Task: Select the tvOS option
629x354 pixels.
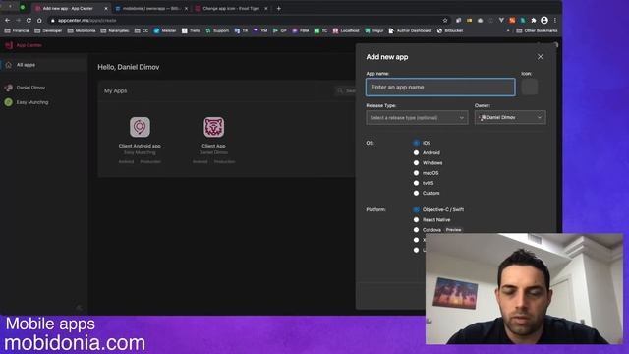Action: (x=416, y=183)
